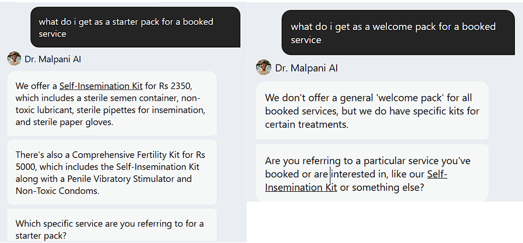Click the 'Are you referring to' reply bubble

372,174
